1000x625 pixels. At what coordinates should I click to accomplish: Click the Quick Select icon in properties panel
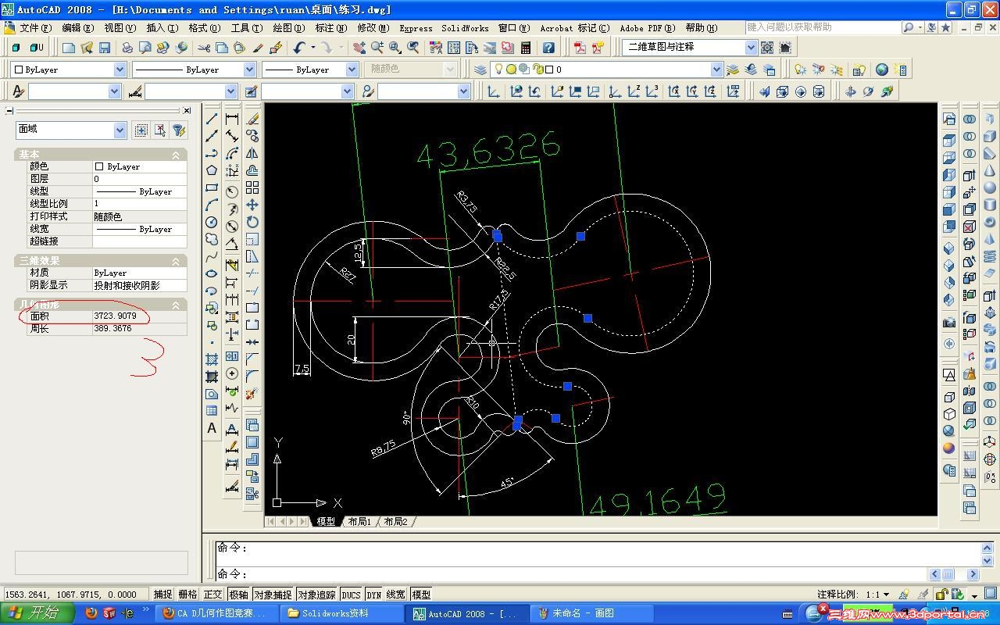[179, 130]
